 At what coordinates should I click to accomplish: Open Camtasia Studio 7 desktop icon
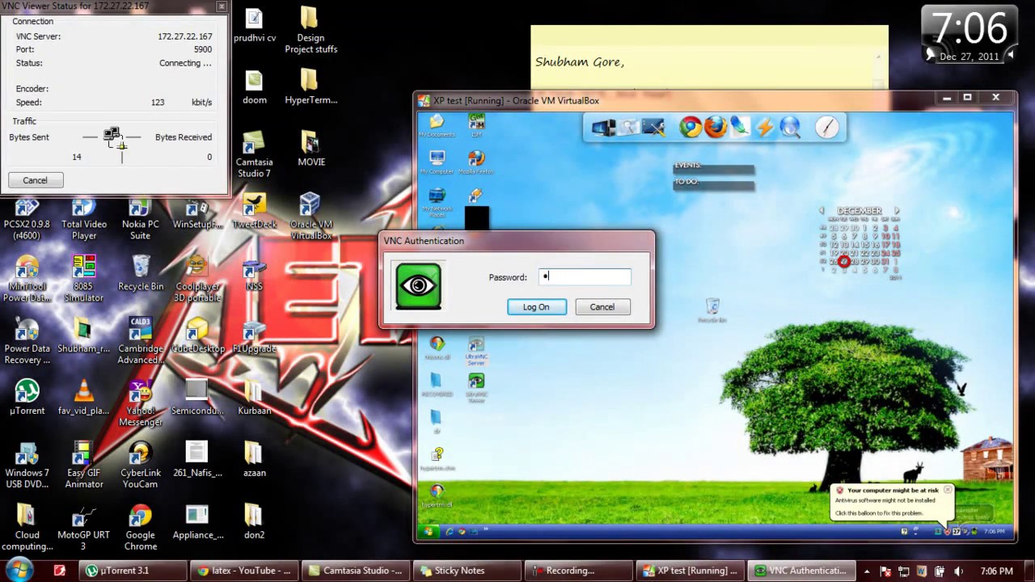[x=254, y=154]
